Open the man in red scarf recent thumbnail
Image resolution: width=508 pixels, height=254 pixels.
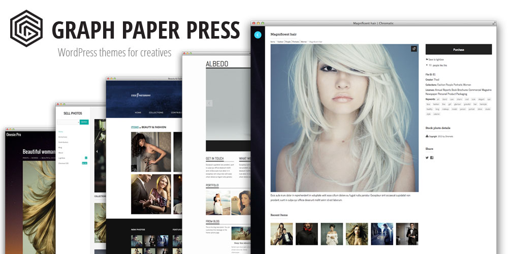coord(307,234)
